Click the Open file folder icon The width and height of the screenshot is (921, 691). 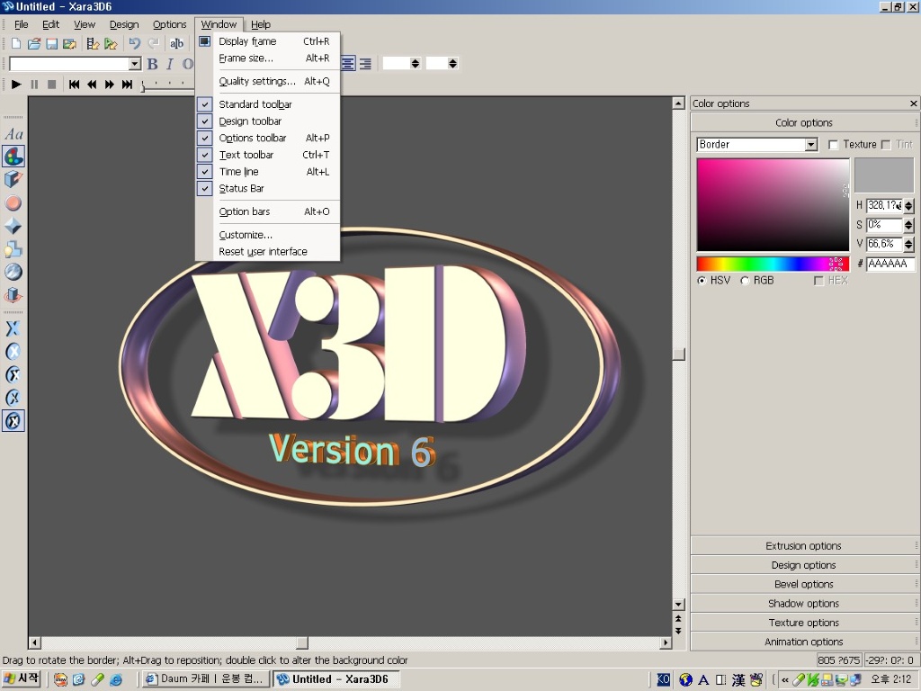(x=34, y=43)
